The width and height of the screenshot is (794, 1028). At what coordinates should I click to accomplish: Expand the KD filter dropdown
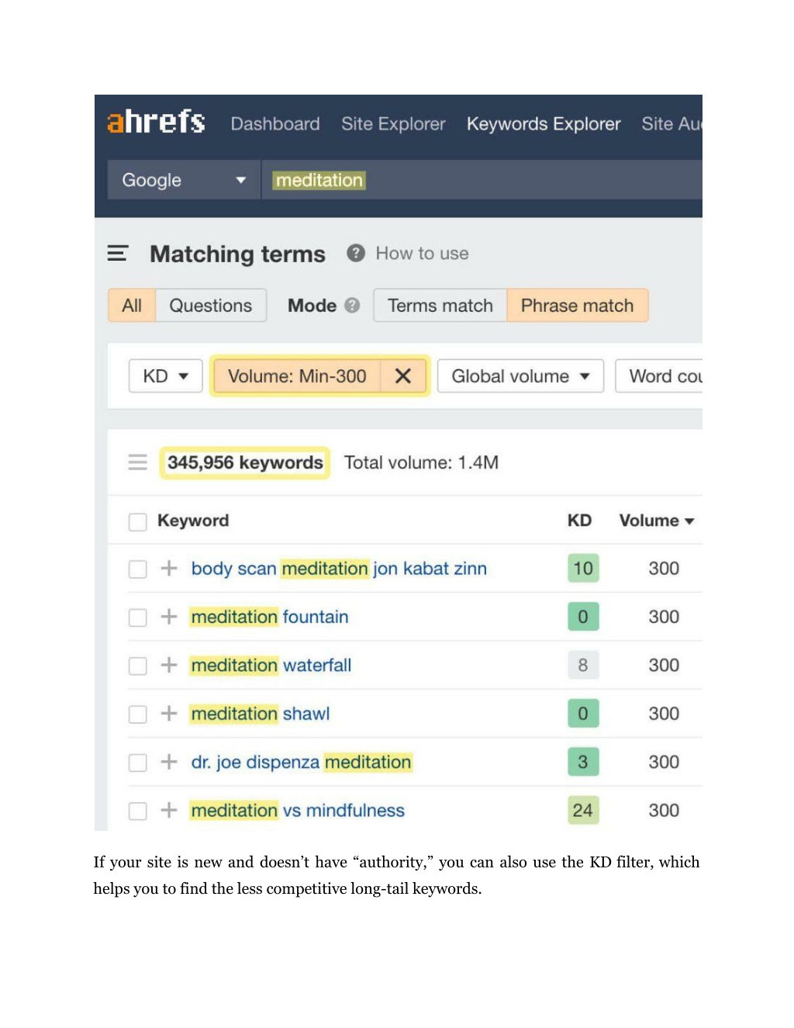point(166,376)
